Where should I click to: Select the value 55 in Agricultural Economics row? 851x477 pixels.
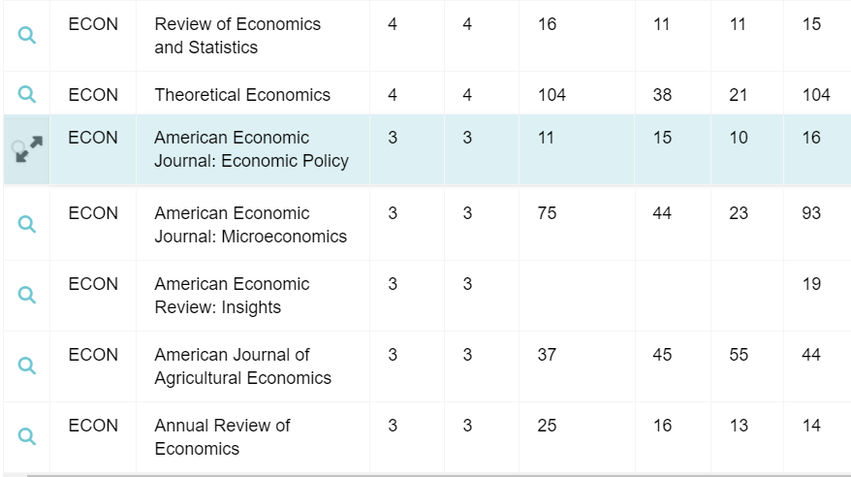739,355
